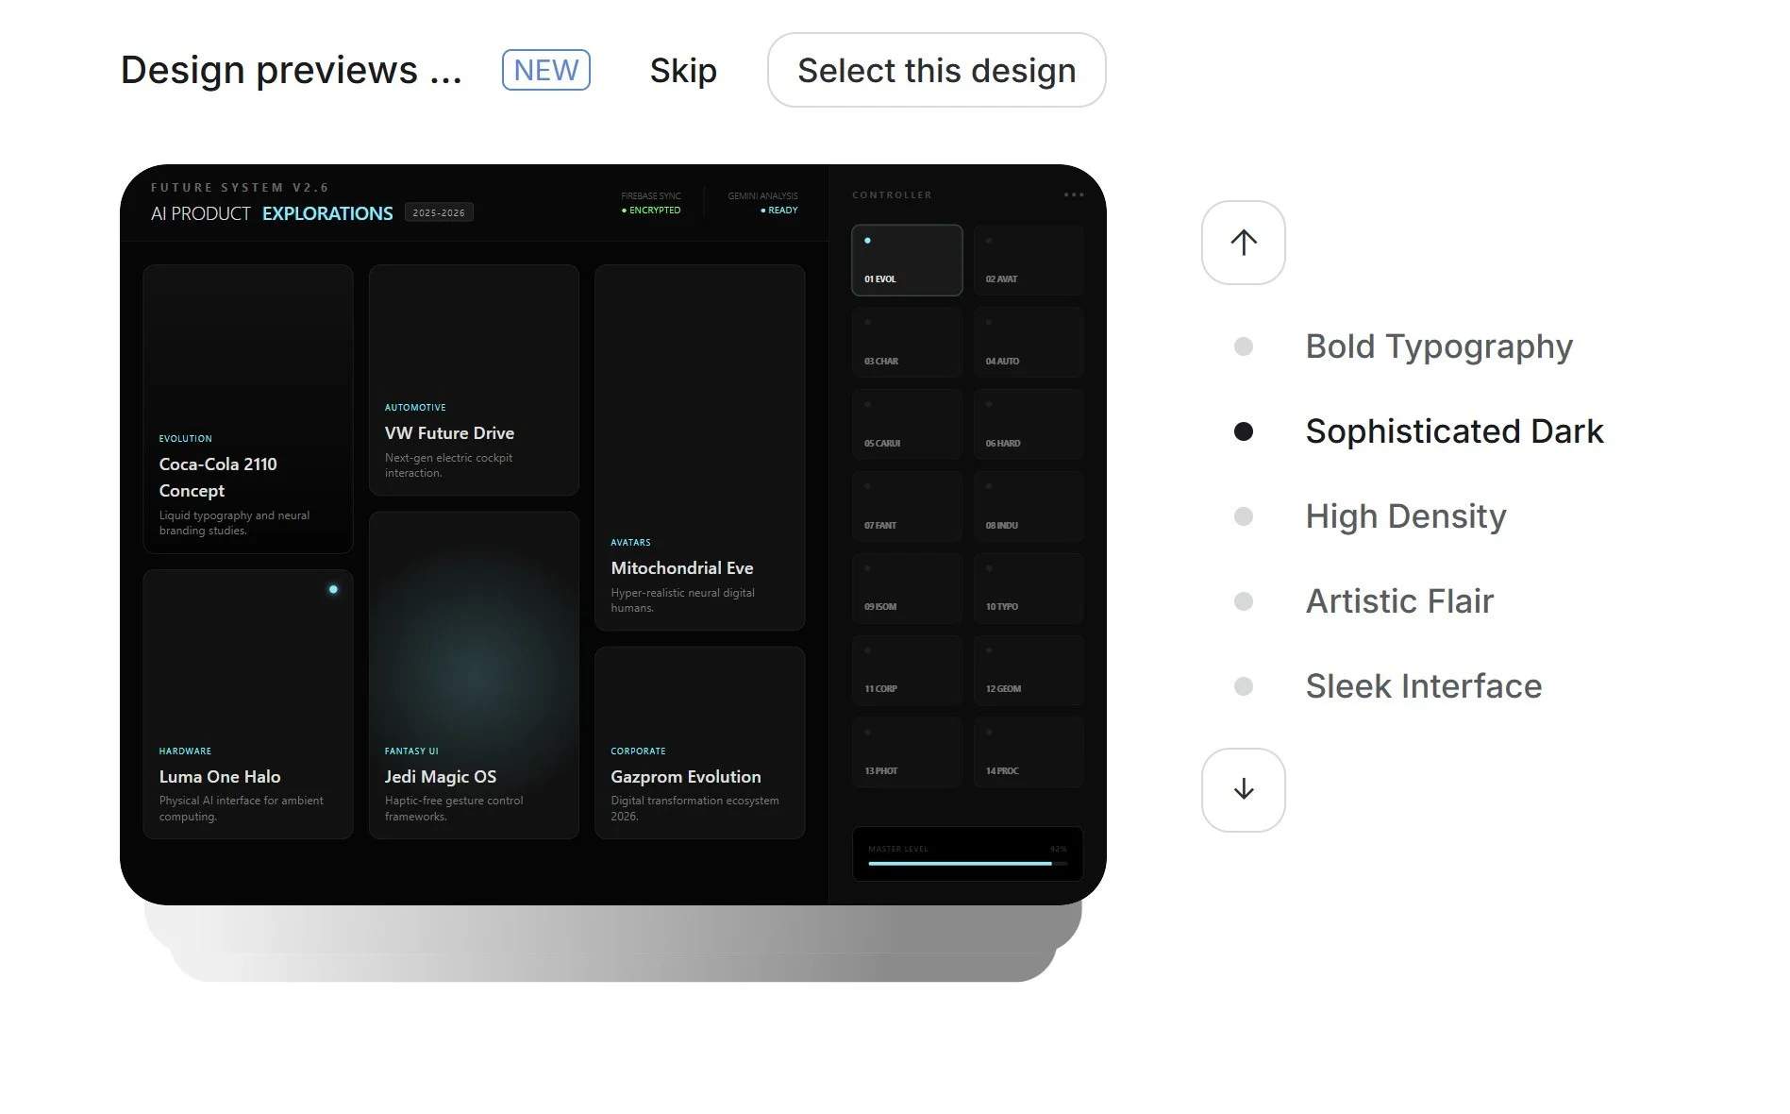
Task: Select the 01 EVOL controller tile
Action: click(x=907, y=260)
